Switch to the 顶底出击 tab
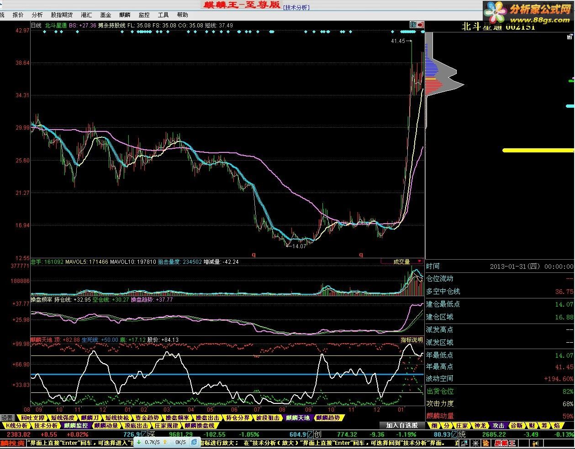Viewport: 575px width, 449px height. tap(136, 425)
